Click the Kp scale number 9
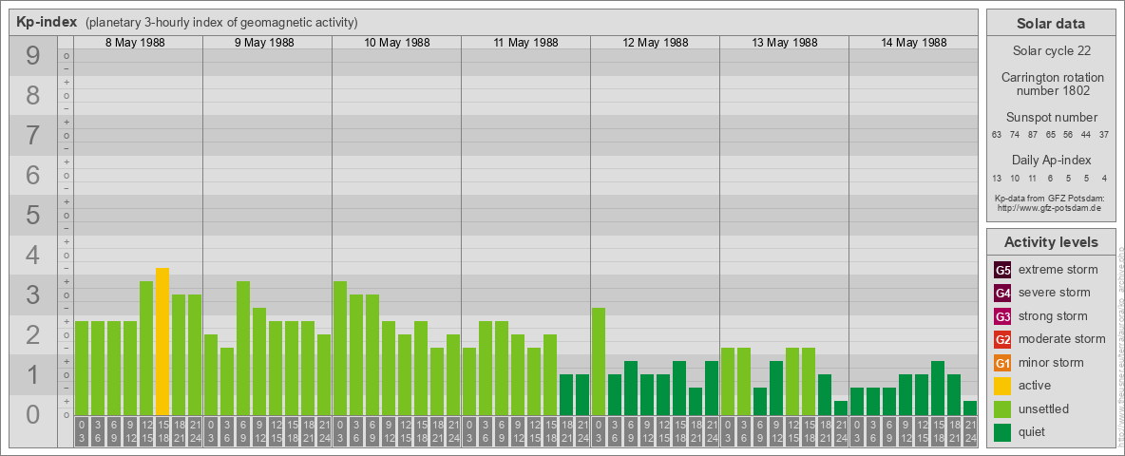Screen dimensions: 1125x456 pyautogui.click(x=33, y=56)
